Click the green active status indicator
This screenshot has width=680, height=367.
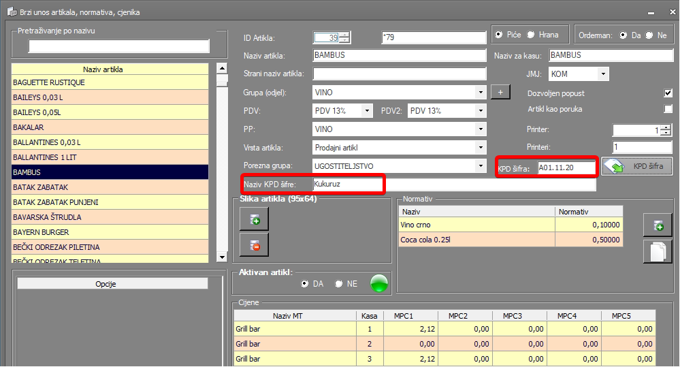[379, 283]
